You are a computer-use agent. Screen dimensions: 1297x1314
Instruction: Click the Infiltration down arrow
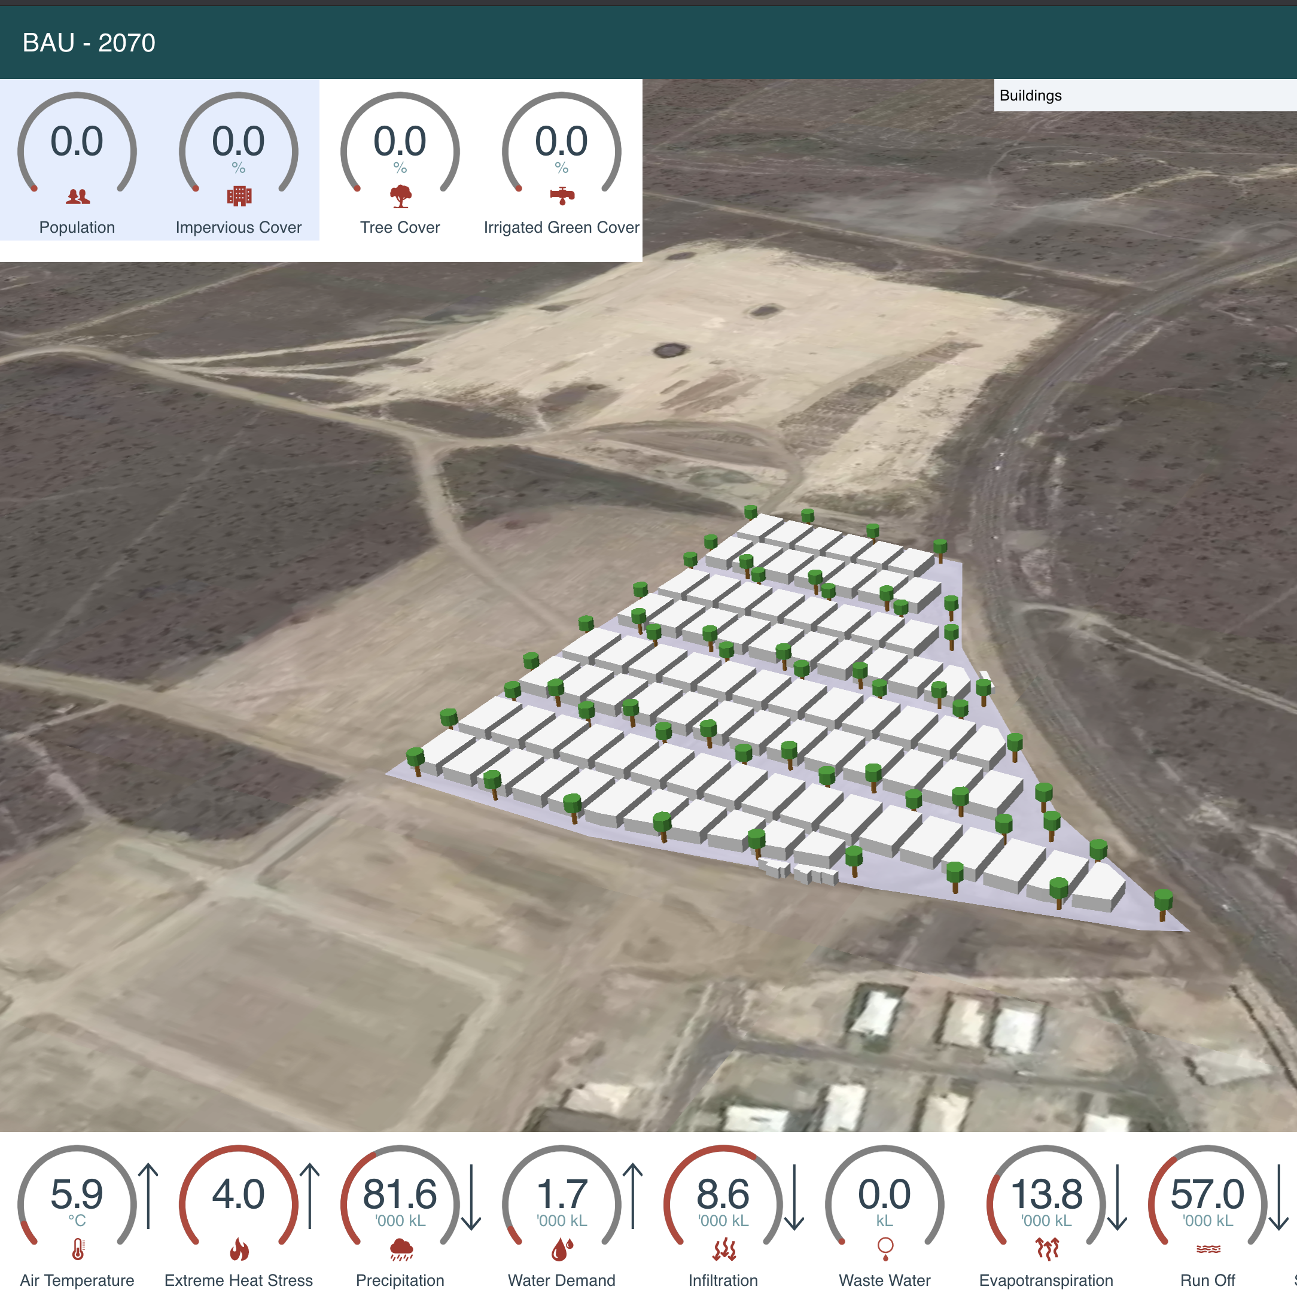[794, 1198]
